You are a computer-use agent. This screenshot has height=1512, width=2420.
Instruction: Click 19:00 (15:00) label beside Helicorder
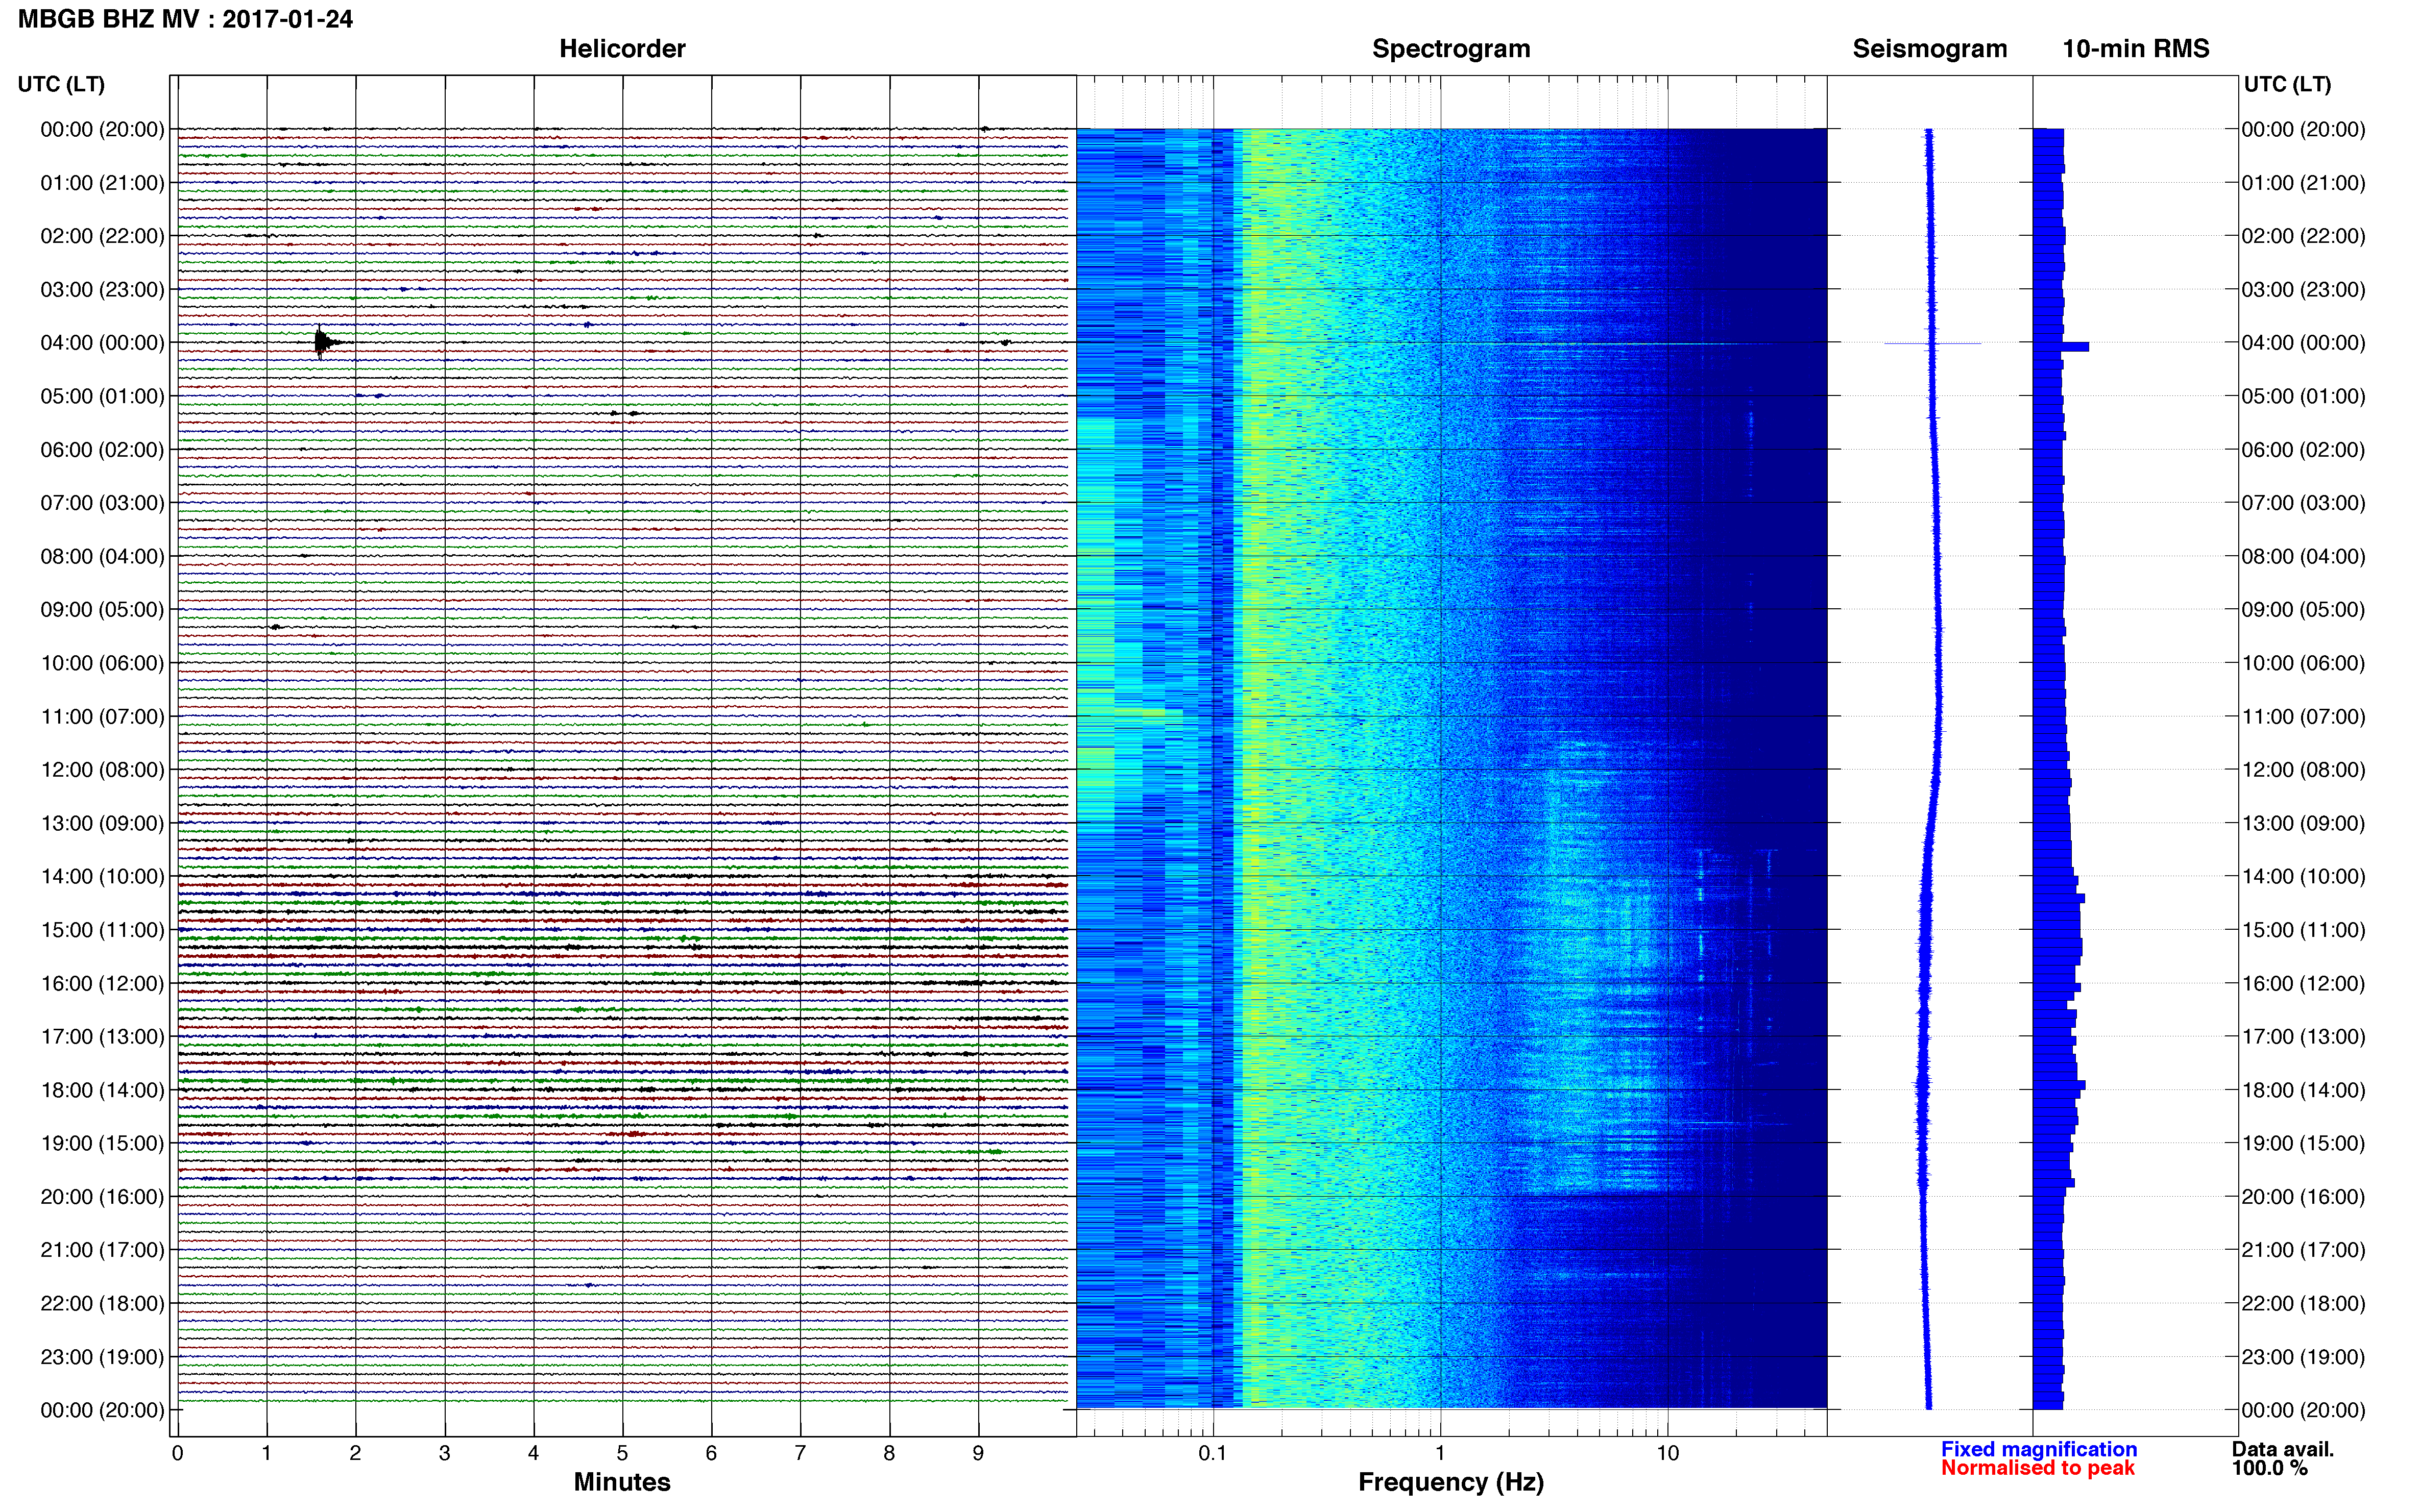[x=102, y=1143]
